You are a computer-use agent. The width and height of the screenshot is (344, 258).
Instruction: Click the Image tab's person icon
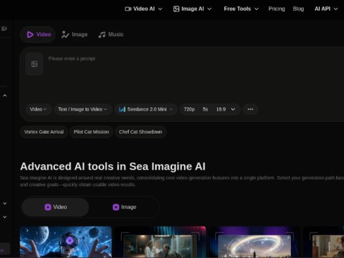(65, 35)
